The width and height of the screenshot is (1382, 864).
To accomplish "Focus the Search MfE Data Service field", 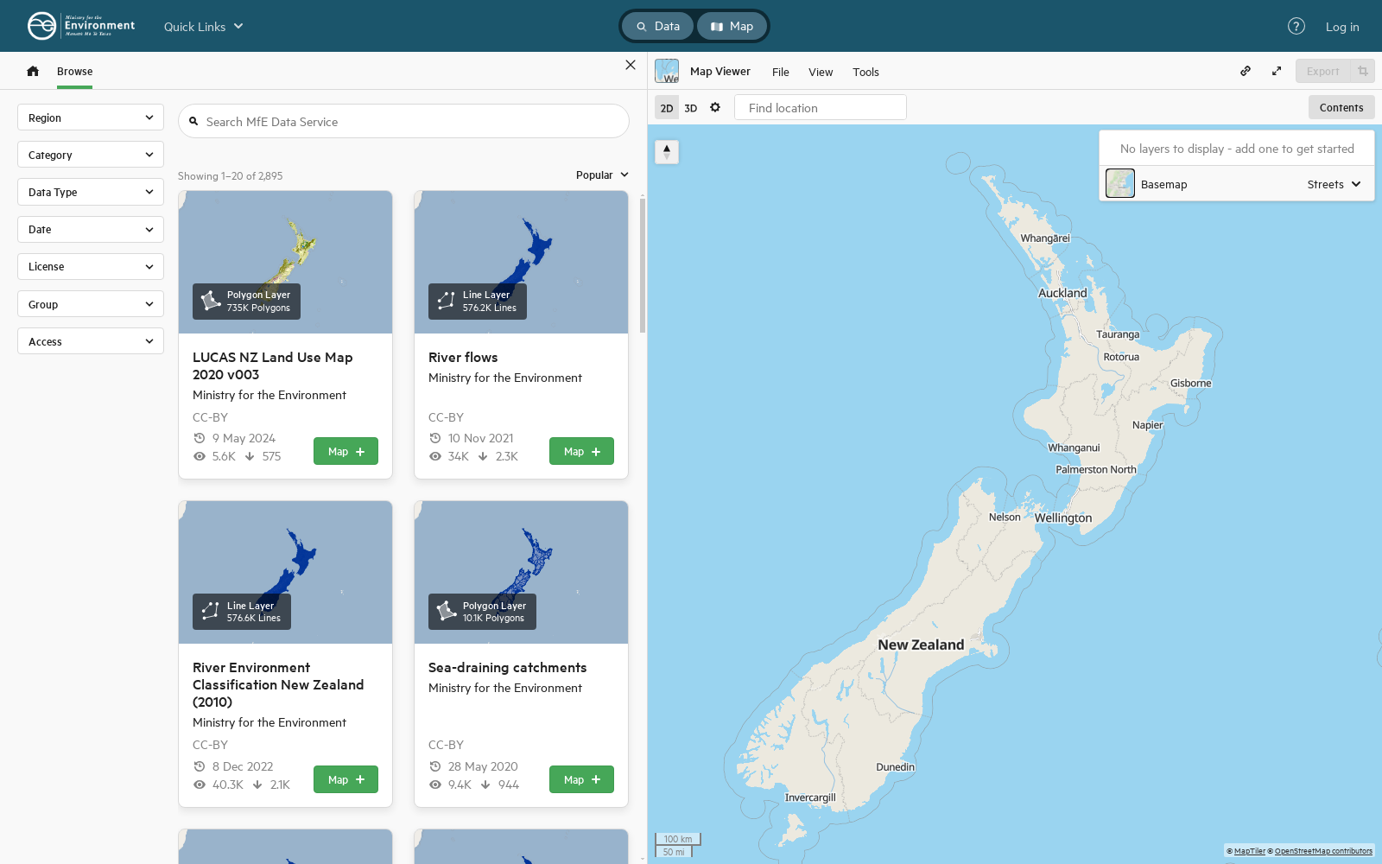I will click(x=403, y=121).
